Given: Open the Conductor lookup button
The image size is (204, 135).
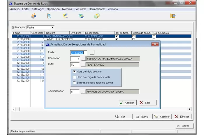Looking at the screenshot, I should [83, 59].
